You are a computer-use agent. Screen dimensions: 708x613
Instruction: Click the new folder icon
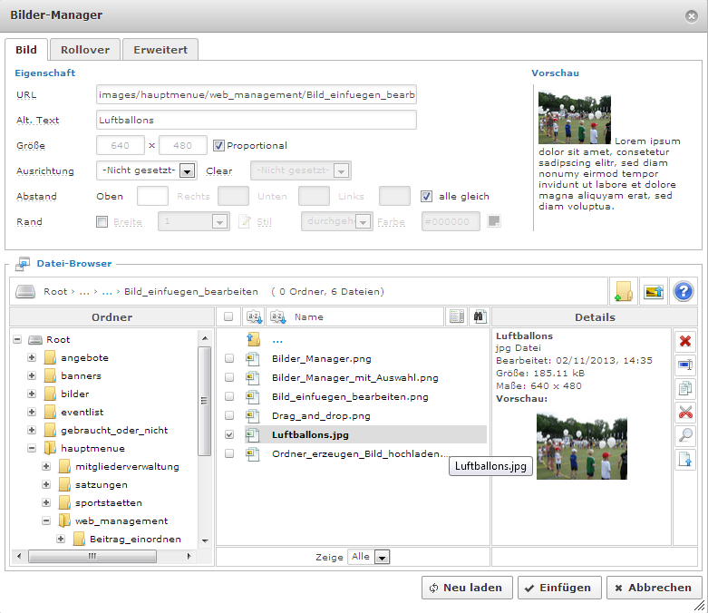click(x=624, y=291)
